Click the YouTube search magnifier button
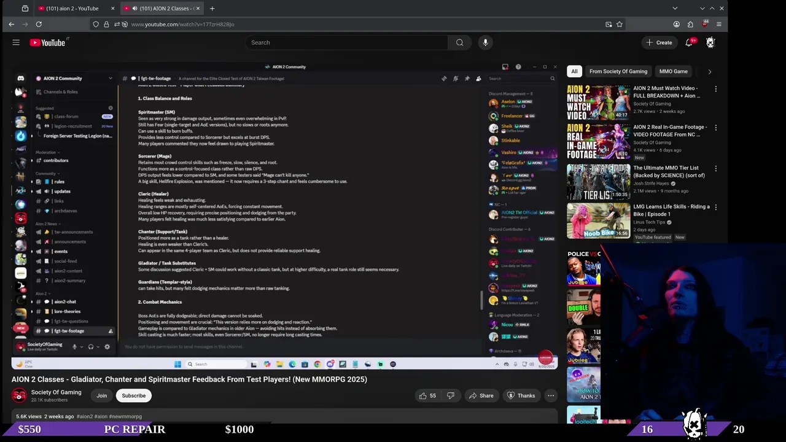The height and width of the screenshot is (442, 786). pos(459,42)
